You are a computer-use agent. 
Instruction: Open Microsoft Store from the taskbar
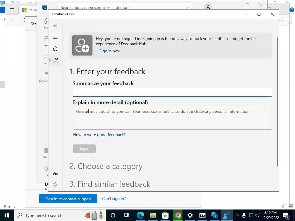tap(165, 215)
